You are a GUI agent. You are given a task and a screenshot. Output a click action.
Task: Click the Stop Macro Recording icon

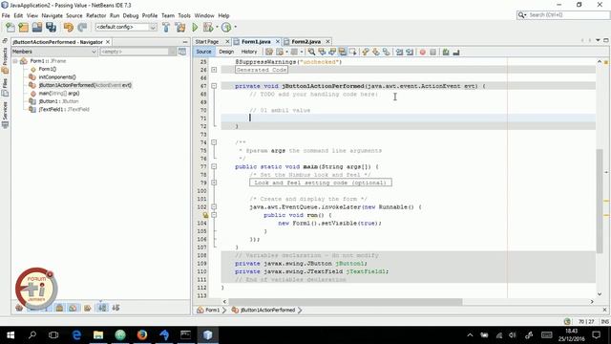click(x=432, y=52)
